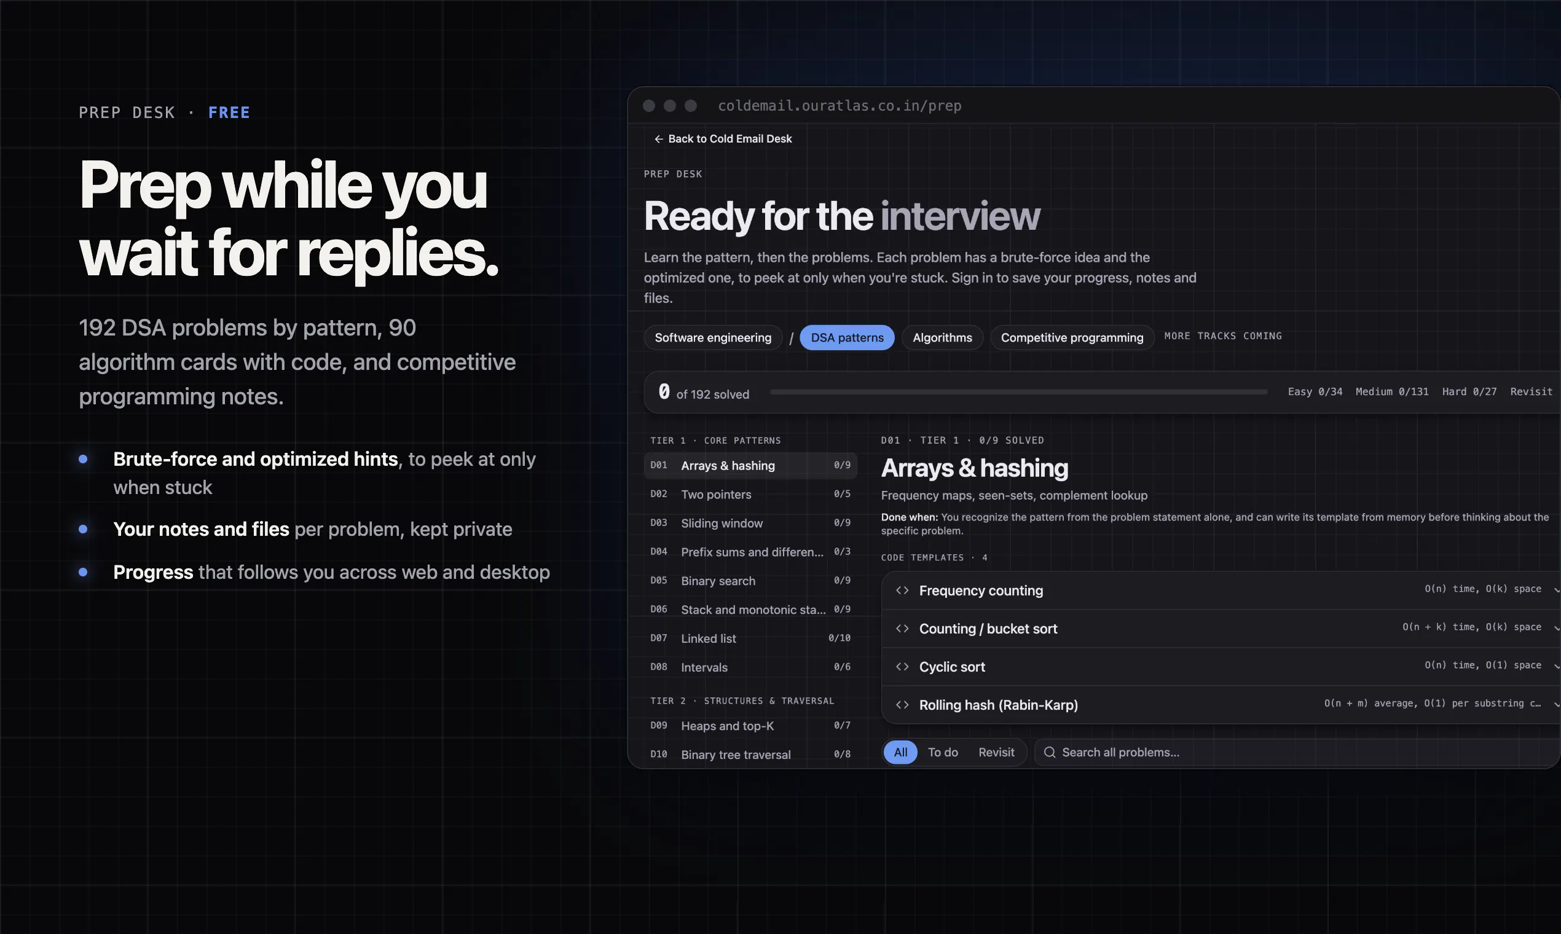Click the FREE label next to PREP DESK
Screen dimensions: 1561x934
(229, 112)
